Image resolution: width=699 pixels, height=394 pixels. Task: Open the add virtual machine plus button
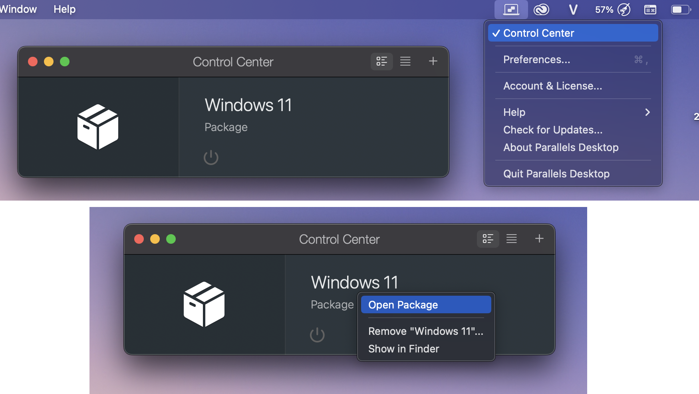pos(433,61)
